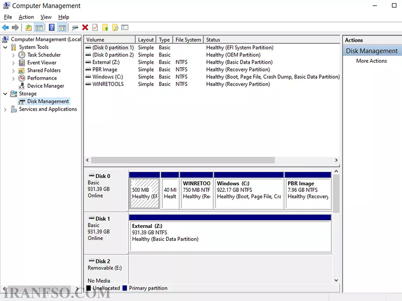This screenshot has height=301, width=402.
Task: Select Disk Management header in Actions pane
Action: (x=372, y=51)
